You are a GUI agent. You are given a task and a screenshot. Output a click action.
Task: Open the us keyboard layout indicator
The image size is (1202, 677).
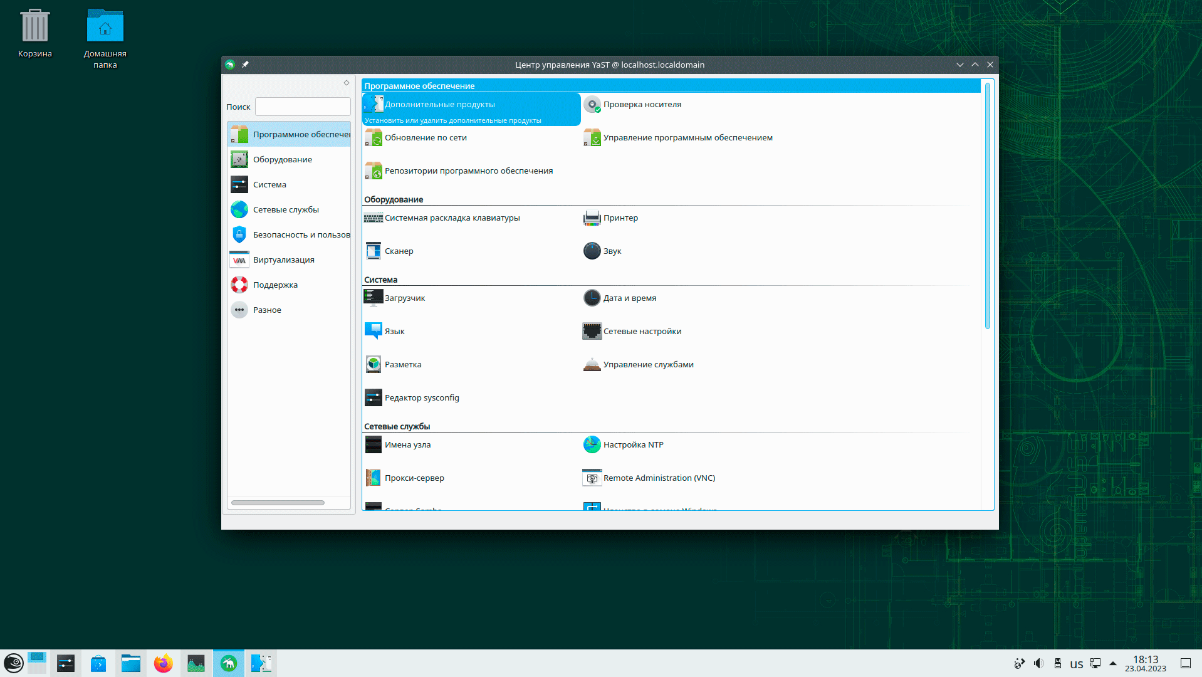tap(1076, 664)
